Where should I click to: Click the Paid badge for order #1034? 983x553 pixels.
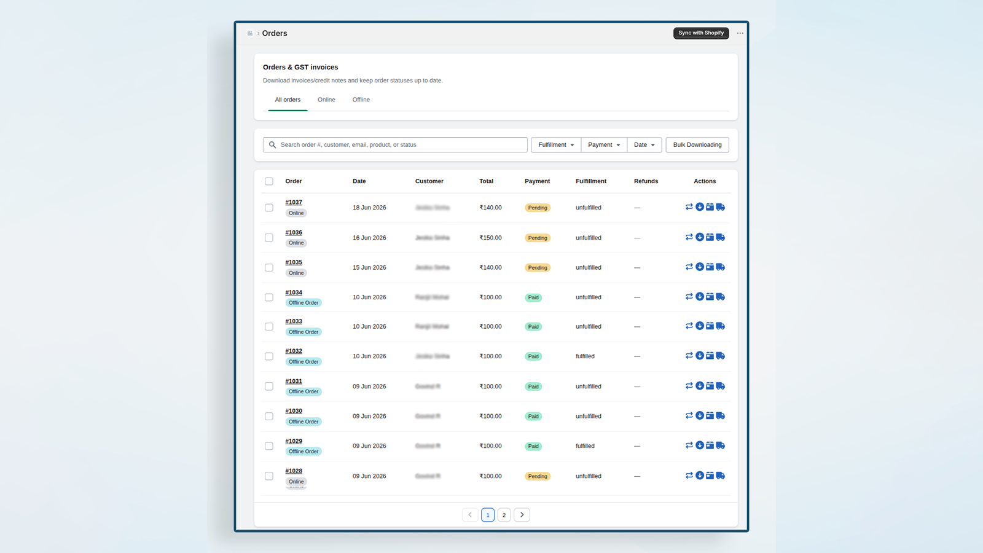[533, 297]
